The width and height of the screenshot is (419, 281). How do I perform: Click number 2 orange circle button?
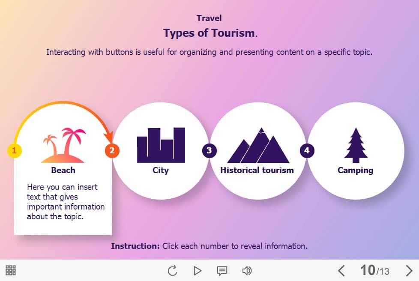112,150
